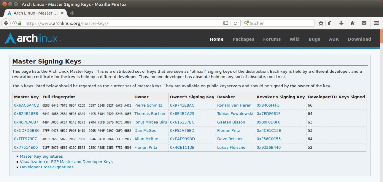The height and width of the screenshot is (182, 383).
Task: Open owner signing key 0x8E4B1A25
Action: 182,114
